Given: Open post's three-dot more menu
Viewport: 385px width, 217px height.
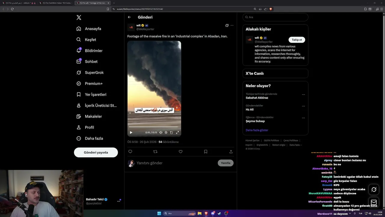Looking at the screenshot, I should pos(232,26).
